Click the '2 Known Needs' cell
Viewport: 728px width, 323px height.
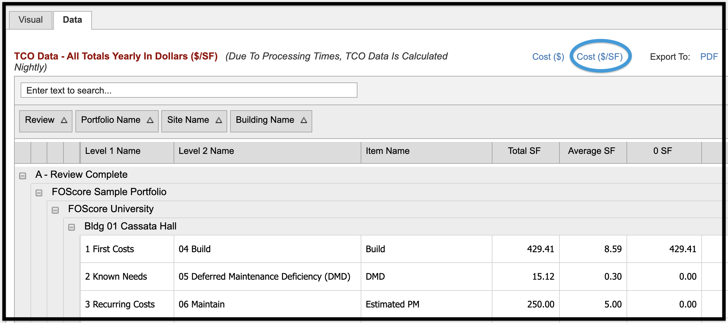[x=127, y=277]
